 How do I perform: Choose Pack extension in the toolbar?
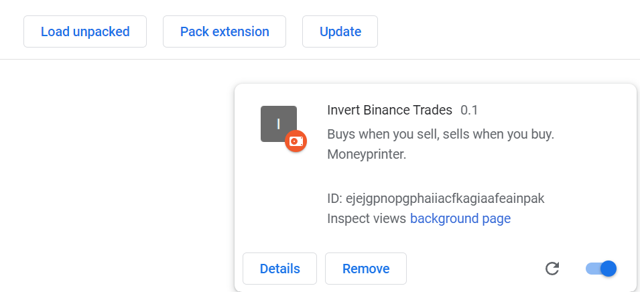(225, 31)
